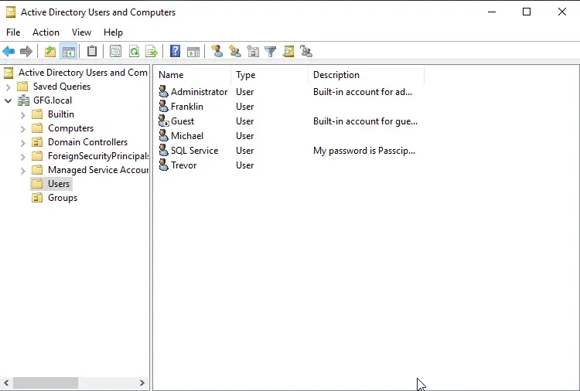Click the disabled Guest account icon

(163, 121)
